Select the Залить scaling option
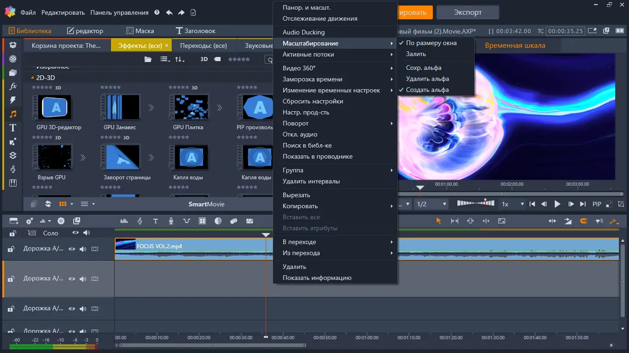 [x=416, y=54]
